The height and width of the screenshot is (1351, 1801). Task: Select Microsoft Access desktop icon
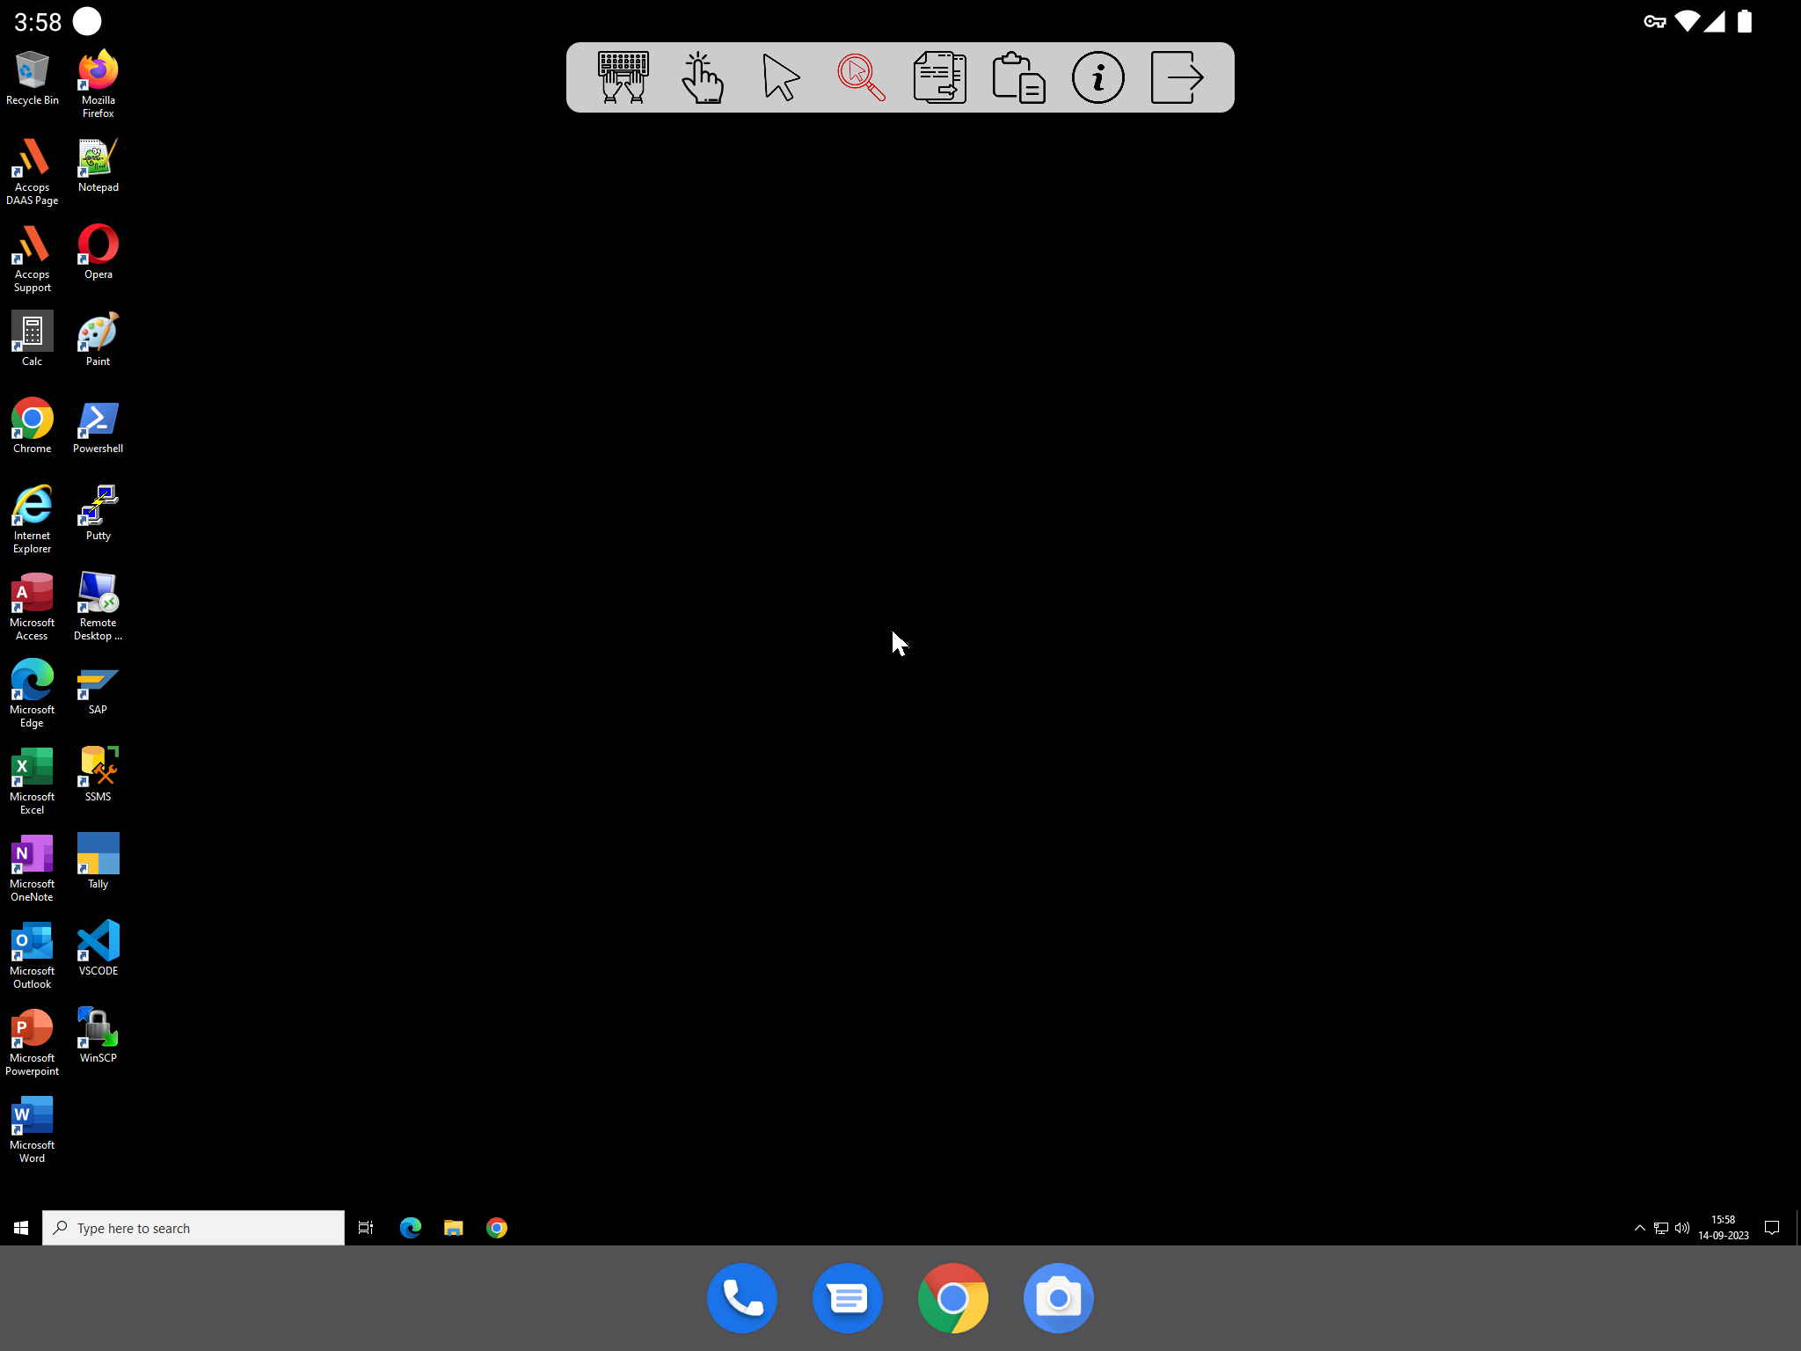coord(33,607)
